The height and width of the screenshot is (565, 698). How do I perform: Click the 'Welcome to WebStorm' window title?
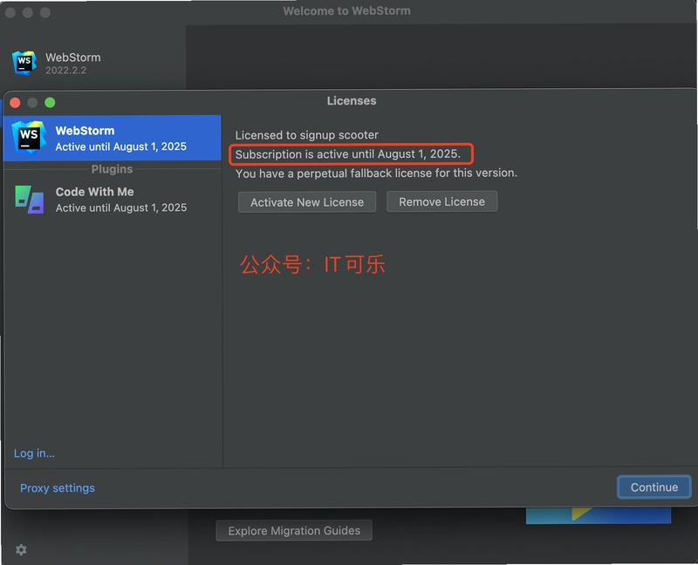pos(346,10)
